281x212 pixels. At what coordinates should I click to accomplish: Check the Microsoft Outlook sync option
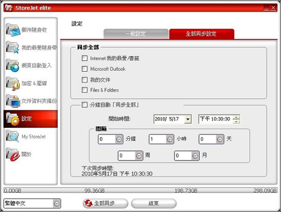pyautogui.click(x=85, y=69)
